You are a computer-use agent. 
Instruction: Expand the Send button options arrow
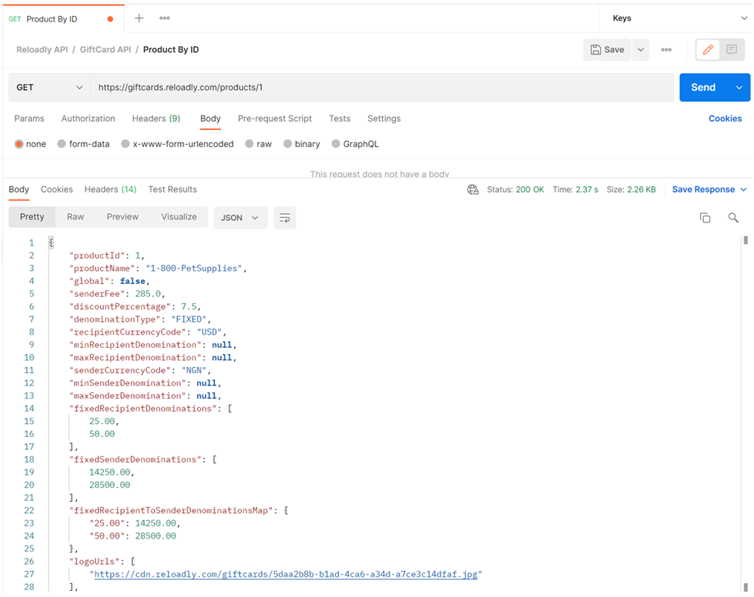739,88
